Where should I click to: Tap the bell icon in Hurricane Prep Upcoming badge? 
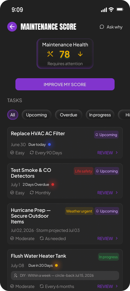[97, 211]
